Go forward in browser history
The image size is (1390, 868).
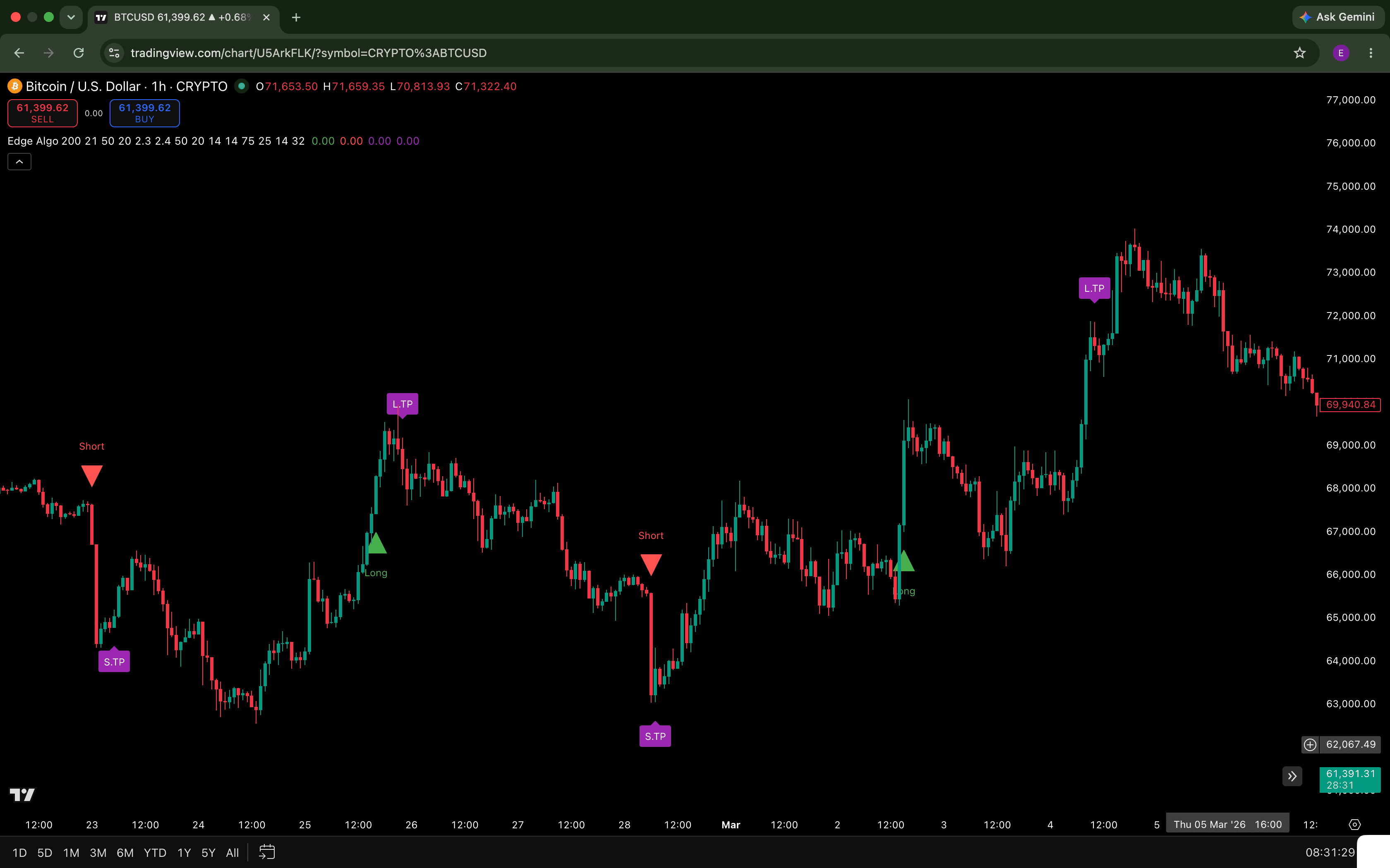coord(49,53)
